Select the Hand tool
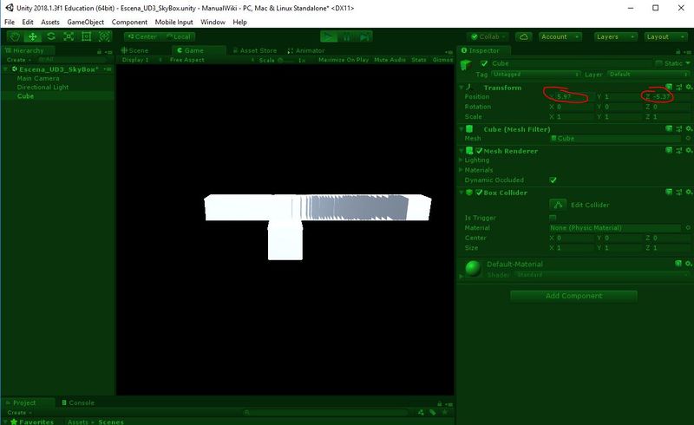694x425 pixels. 15,36
